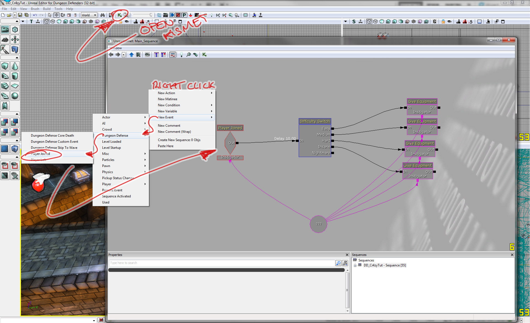The image size is (530, 323).
Task: Click the CSG Add icon
Action: tap(5, 122)
